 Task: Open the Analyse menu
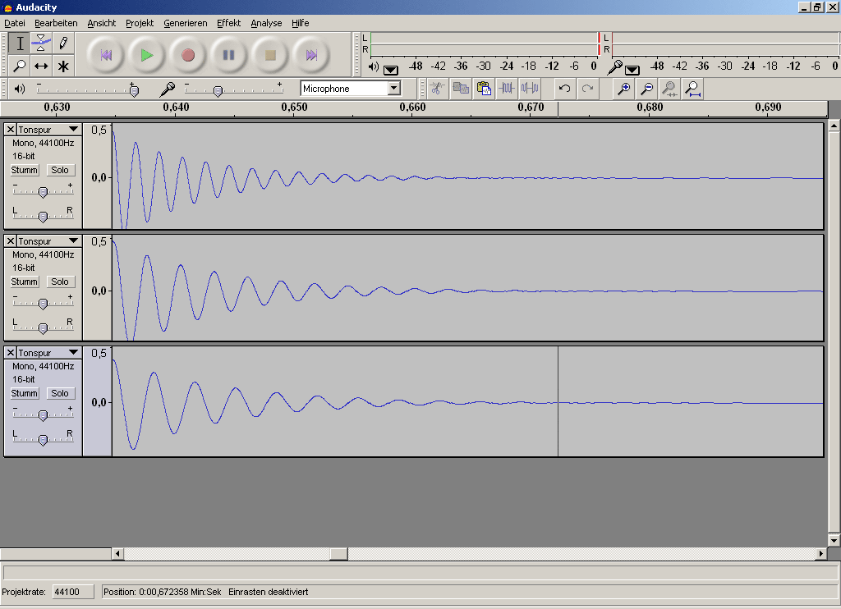tap(266, 23)
